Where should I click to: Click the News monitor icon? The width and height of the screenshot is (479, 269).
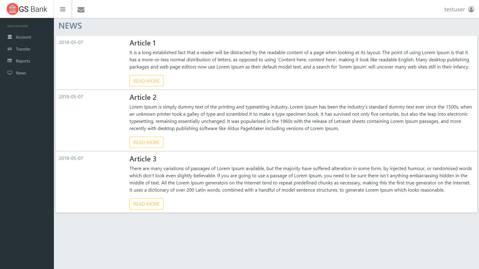point(10,73)
